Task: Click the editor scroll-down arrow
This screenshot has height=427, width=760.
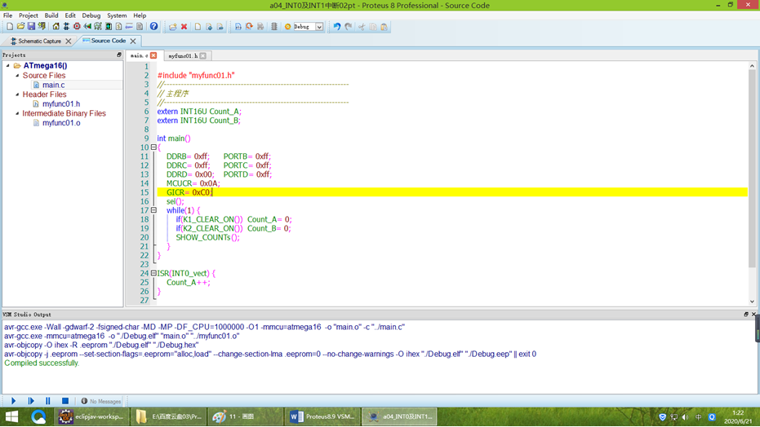Action: click(752, 302)
